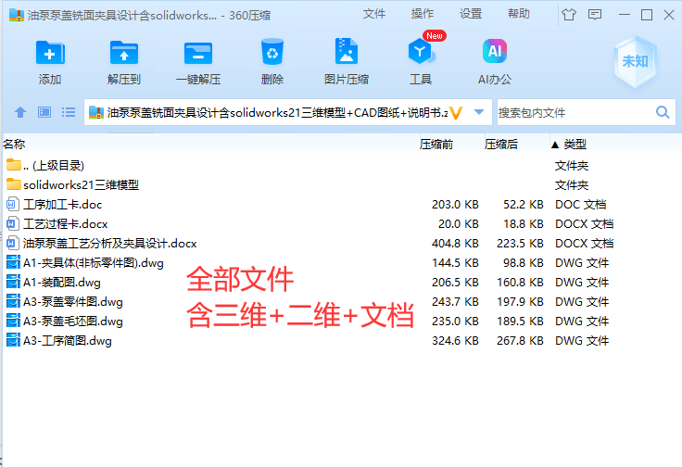This screenshot has height=467, width=682.
Task: Switch to list view mode
Action: [x=69, y=113]
